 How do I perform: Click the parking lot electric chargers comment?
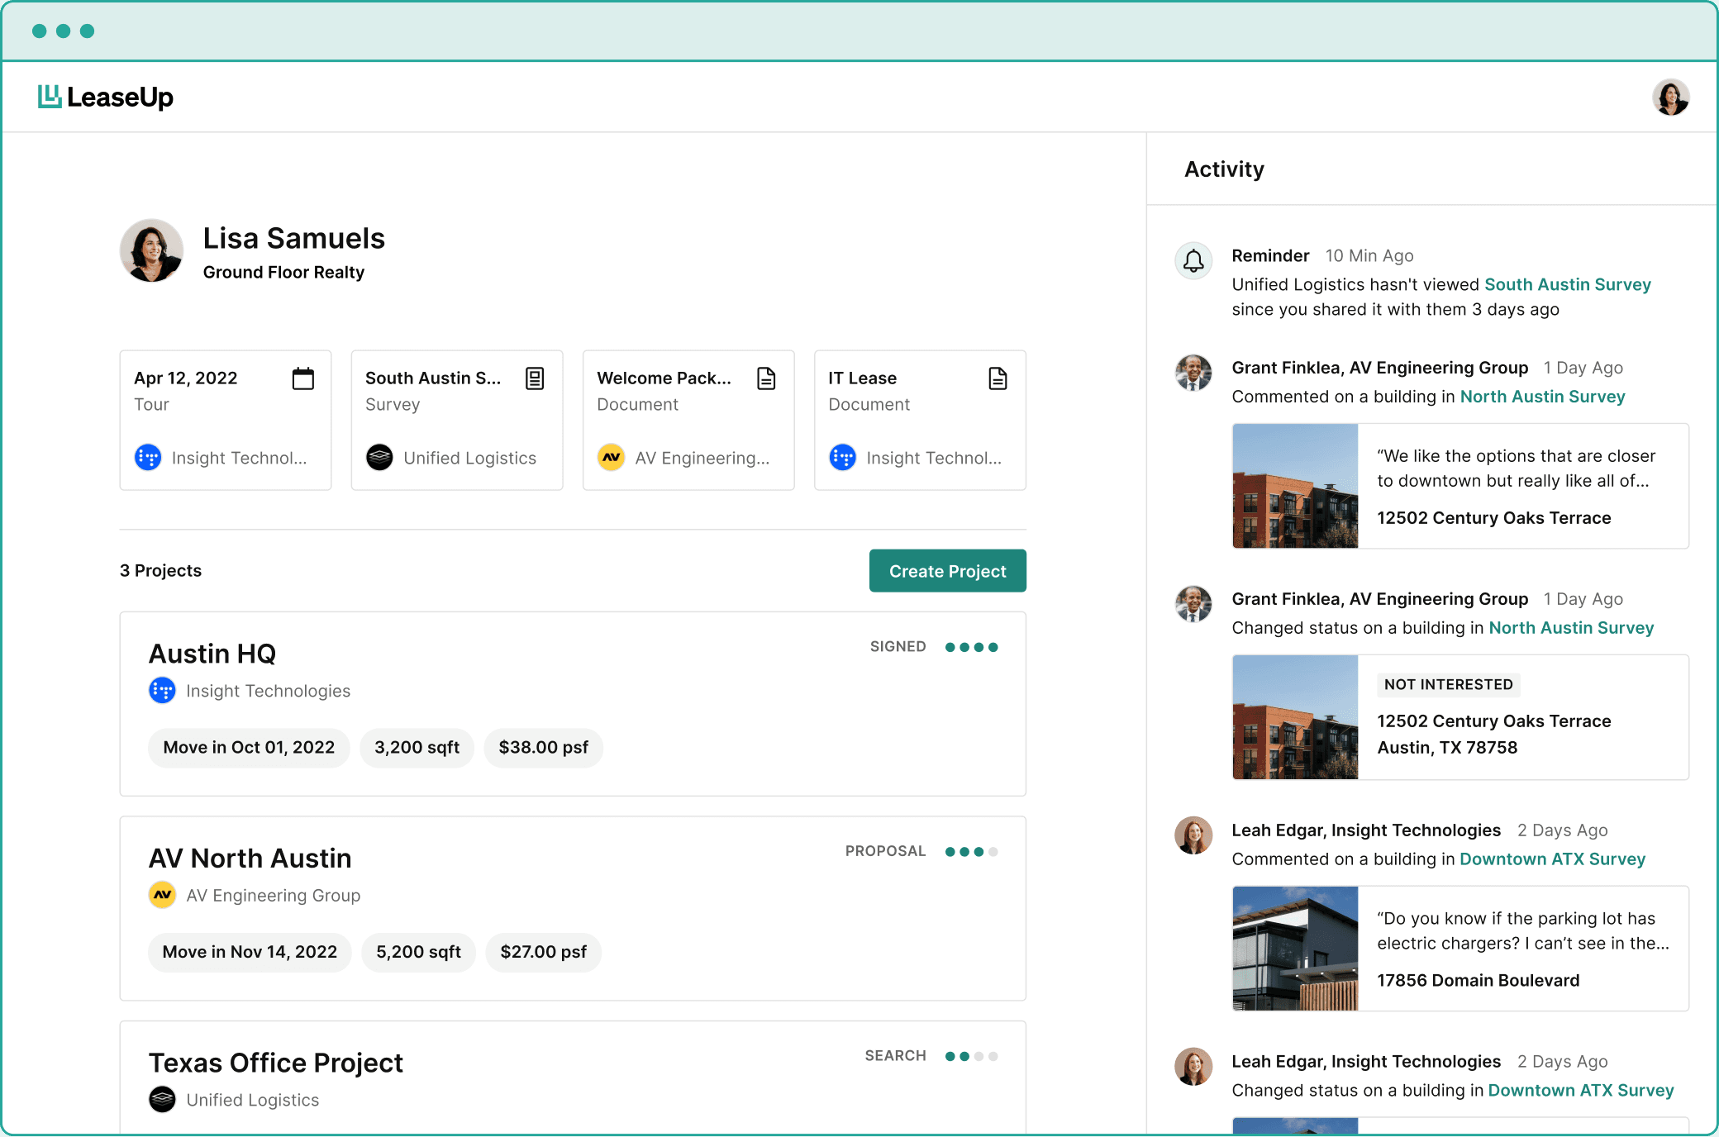[x=1523, y=931]
